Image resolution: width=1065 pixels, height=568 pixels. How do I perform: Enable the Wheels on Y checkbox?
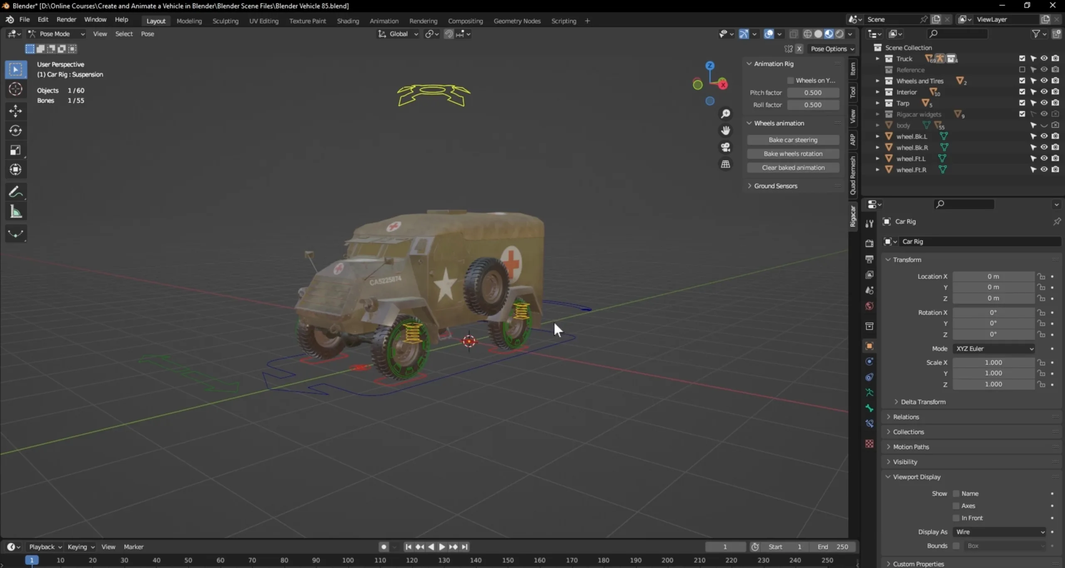[x=790, y=80]
